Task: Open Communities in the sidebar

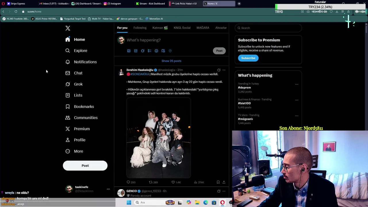Action: click(x=81, y=118)
